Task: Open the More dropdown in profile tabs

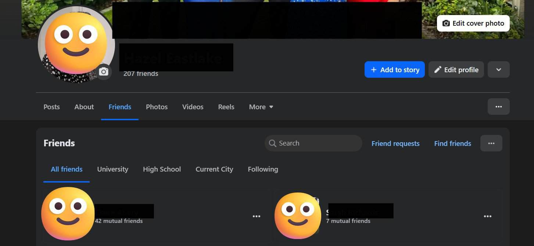Action: pos(261,107)
